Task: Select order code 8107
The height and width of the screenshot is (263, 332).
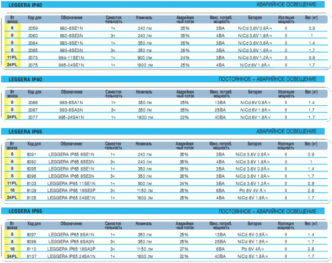Action: (32, 256)
